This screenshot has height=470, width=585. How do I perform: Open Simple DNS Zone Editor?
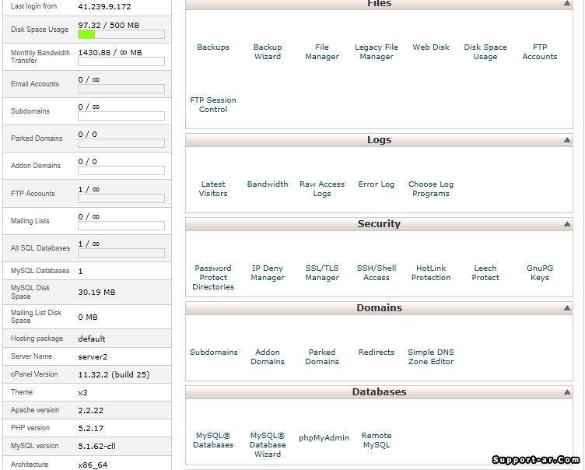point(431,357)
